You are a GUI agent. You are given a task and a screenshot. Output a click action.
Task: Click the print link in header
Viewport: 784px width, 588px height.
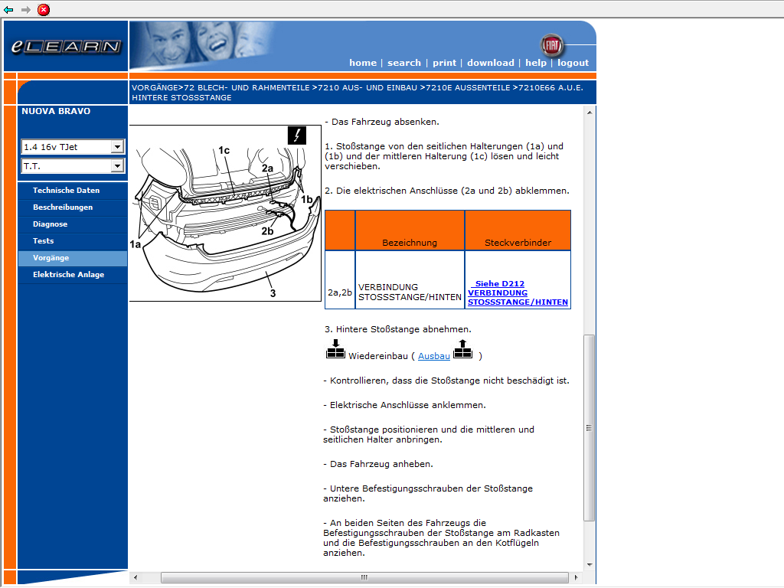click(x=444, y=63)
